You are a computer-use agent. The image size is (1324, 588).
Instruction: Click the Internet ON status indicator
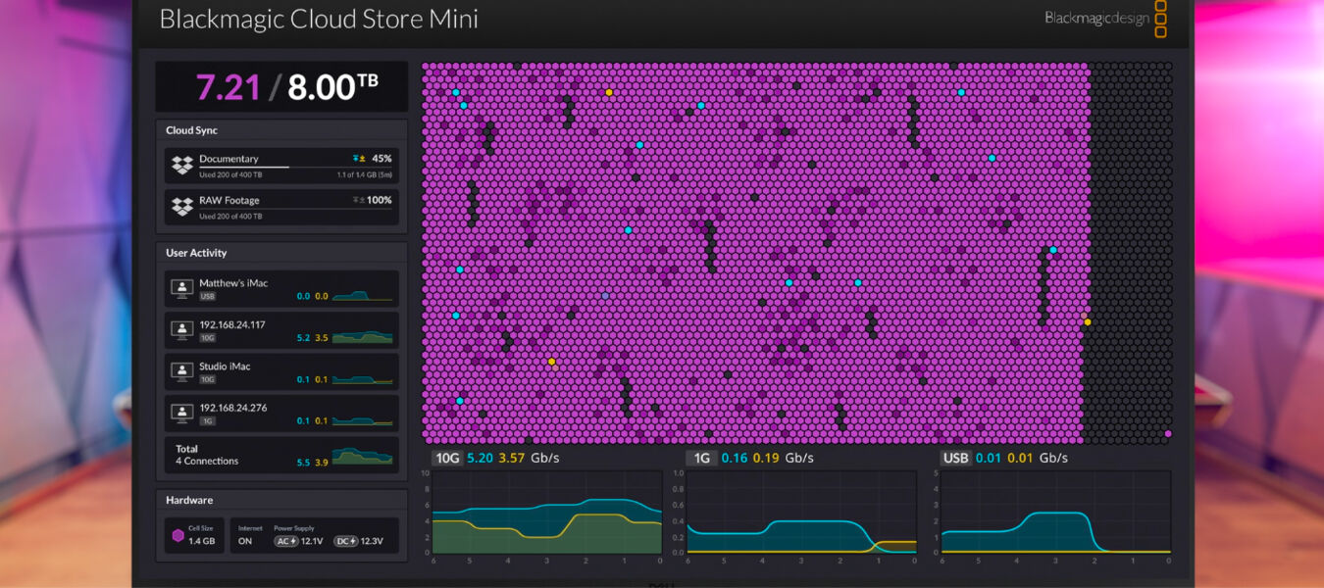click(245, 541)
